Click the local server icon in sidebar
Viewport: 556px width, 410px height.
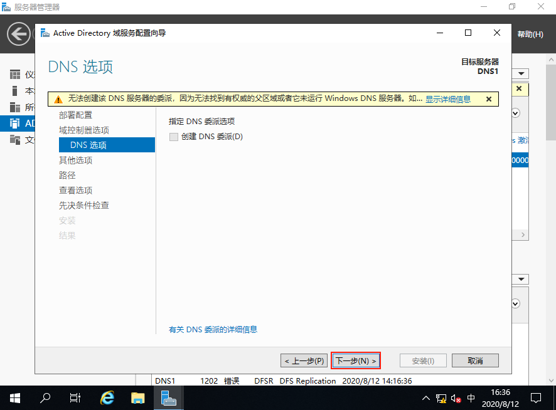15,91
